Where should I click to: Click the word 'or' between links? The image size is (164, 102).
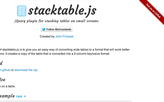pos(12,70)
